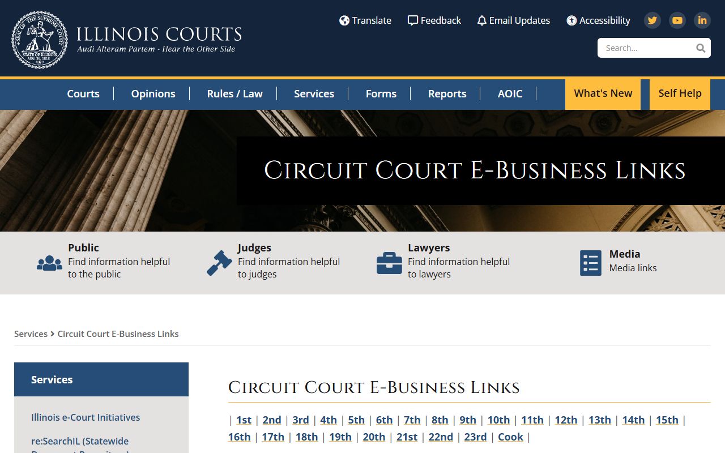Screen dimensions: 725x453
Task: Jump to the 18th circuit link
Action: 306,437
